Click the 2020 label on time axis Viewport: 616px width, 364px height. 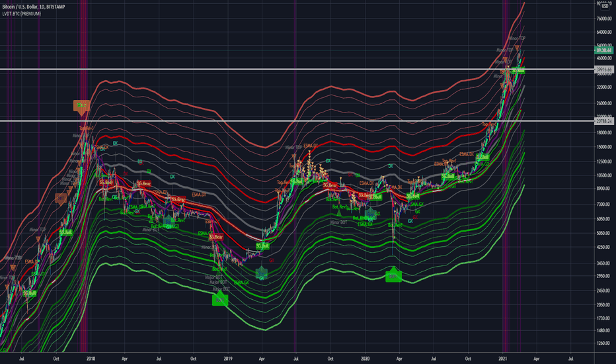pyautogui.click(x=365, y=359)
